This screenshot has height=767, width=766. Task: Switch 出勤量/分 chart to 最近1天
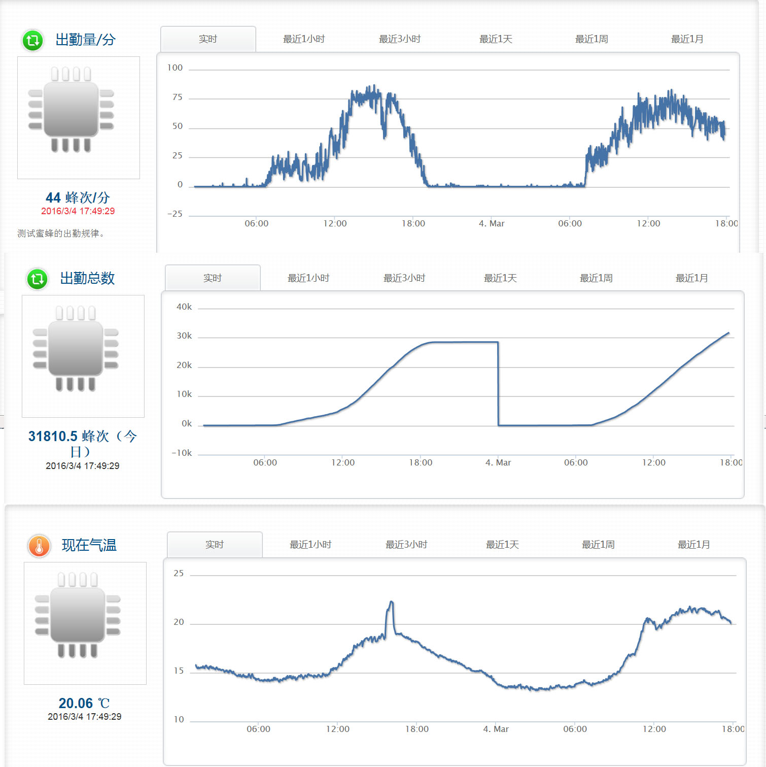[496, 39]
